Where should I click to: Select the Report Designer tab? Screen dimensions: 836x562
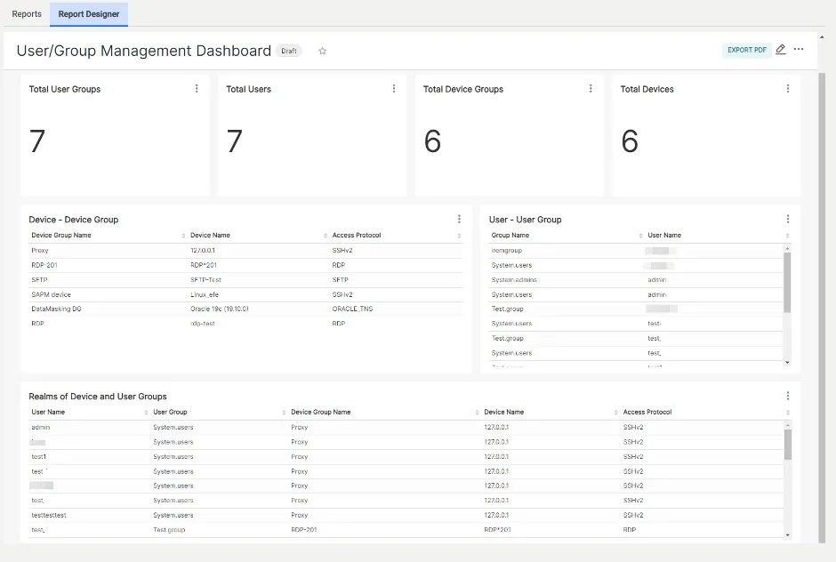click(x=89, y=14)
